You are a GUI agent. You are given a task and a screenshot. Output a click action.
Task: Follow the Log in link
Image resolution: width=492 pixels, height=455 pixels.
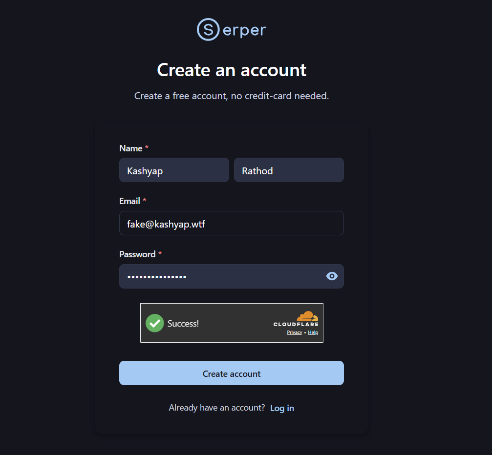pyautogui.click(x=282, y=408)
